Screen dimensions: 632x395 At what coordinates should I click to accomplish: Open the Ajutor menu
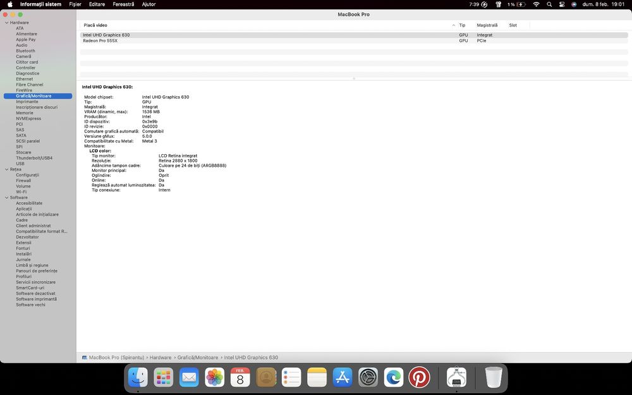(149, 4)
